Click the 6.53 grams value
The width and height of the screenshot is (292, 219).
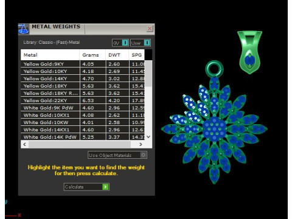(x=88, y=100)
